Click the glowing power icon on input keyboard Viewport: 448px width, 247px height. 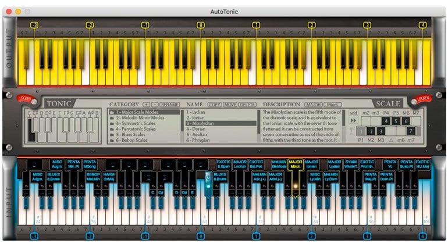coord(208,178)
